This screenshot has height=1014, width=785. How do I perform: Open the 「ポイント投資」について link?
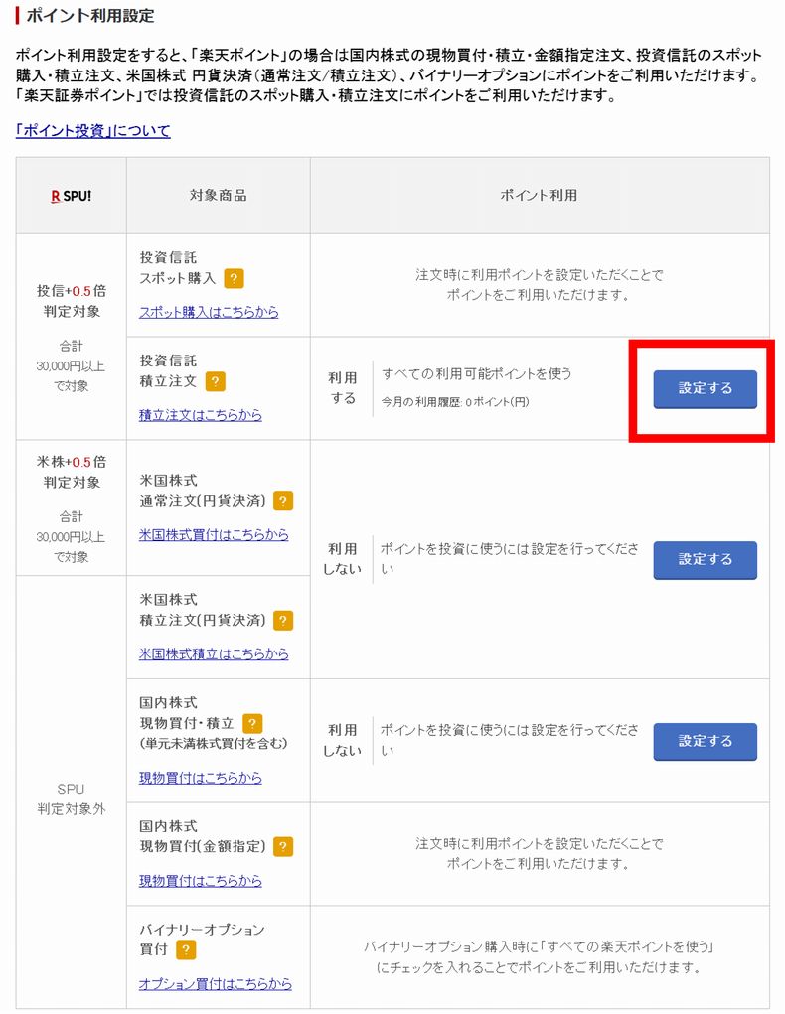click(x=91, y=130)
